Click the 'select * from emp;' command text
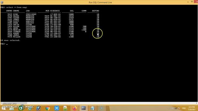This screenshot has height=111, width=198. pos(16,7)
